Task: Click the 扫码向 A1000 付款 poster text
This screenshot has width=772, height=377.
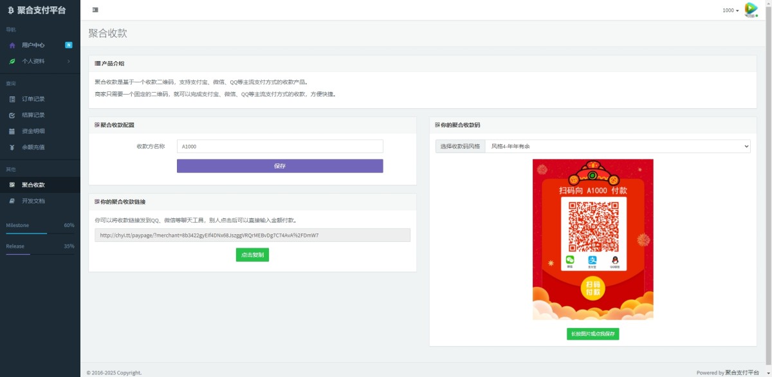Action: click(593, 190)
